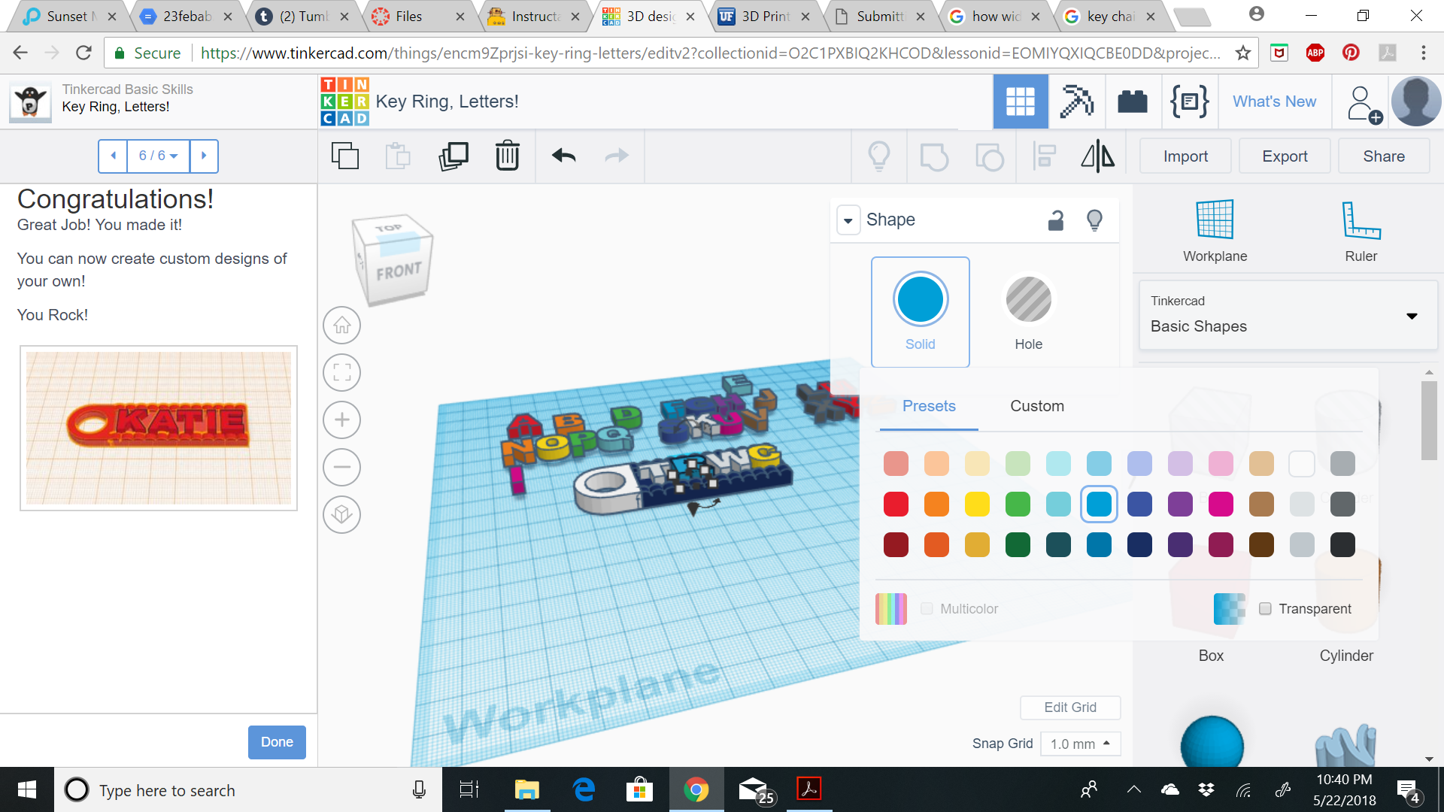Toggle the shape lock icon
1444x812 pixels.
[x=1056, y=220]
